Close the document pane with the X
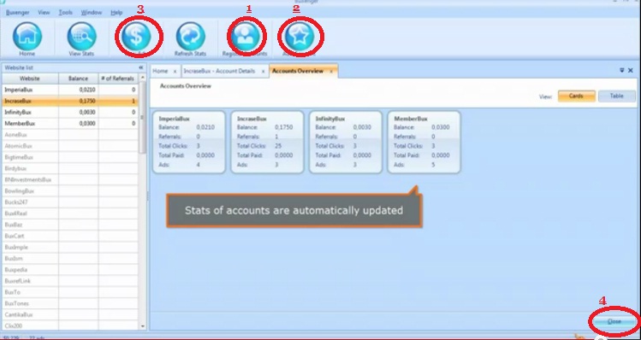 tap(631, 71)
